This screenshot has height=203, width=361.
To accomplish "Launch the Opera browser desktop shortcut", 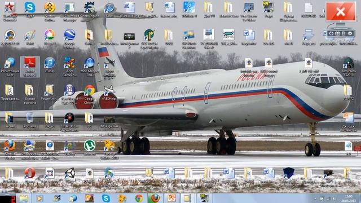I will pos(30,175).
